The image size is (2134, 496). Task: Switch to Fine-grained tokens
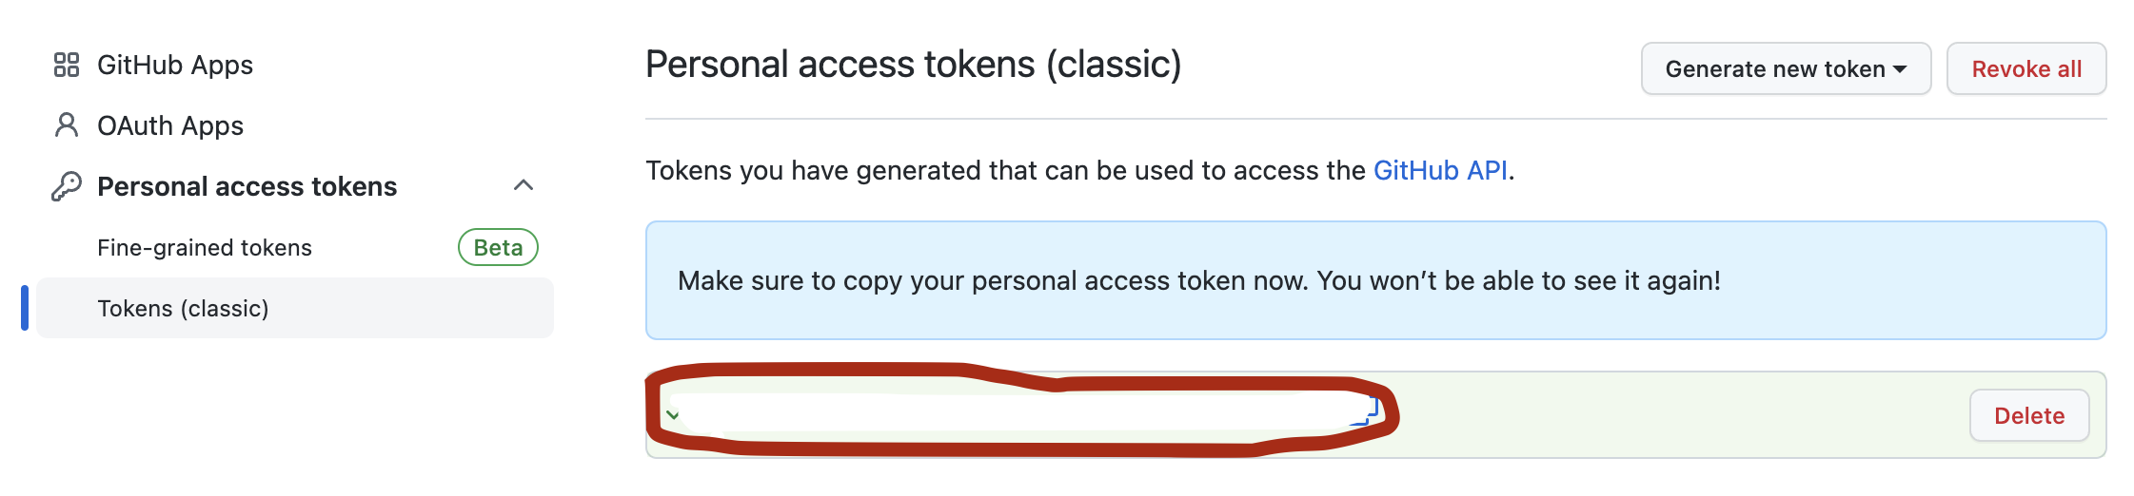click(x=205, y=247)
